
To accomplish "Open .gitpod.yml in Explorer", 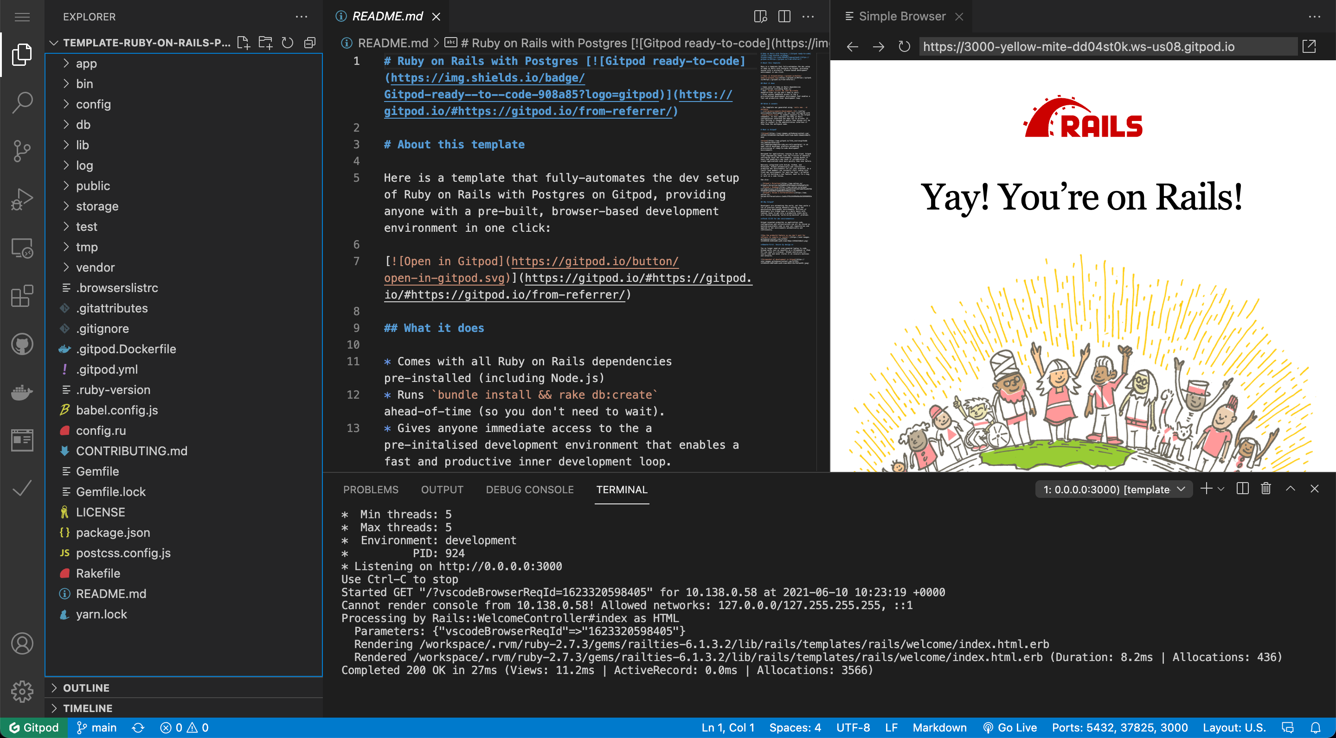I will pos(184,369).
